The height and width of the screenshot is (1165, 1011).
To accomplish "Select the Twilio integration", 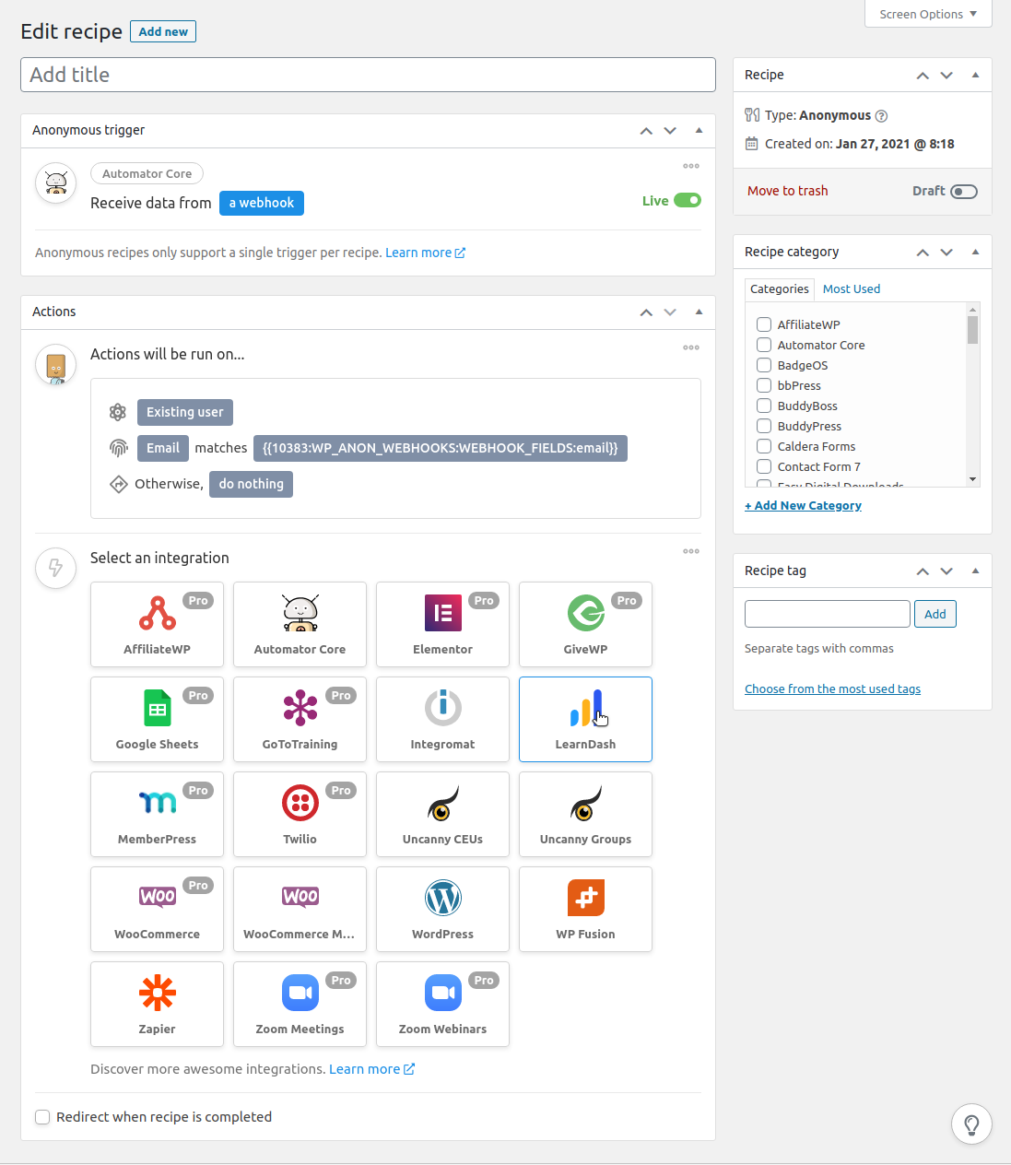I will [300, 814].
